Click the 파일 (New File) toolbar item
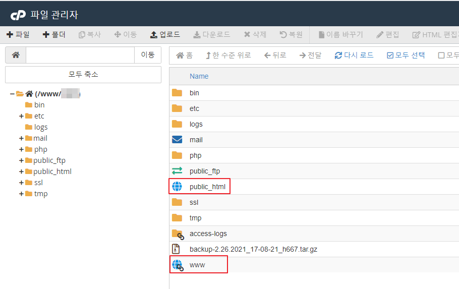The height and width of the screenshot is (289, 459). click(x=18, y=35)
